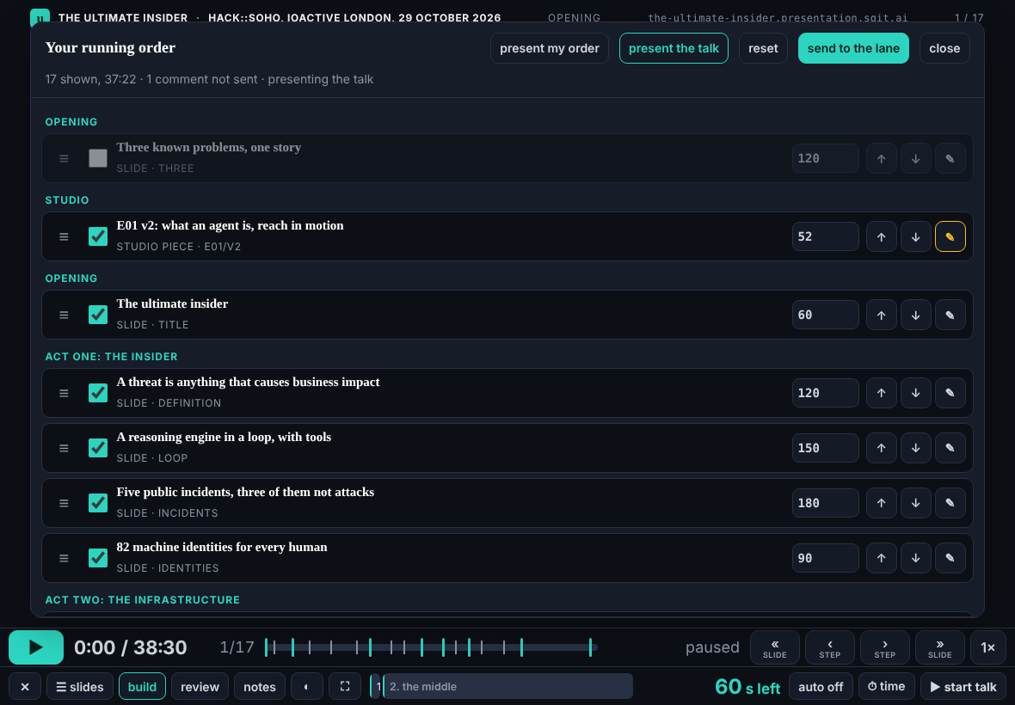Switch to 'present my order' mode
The width and height of the screenshot is (1015, 705).
[x=549, y=48]
